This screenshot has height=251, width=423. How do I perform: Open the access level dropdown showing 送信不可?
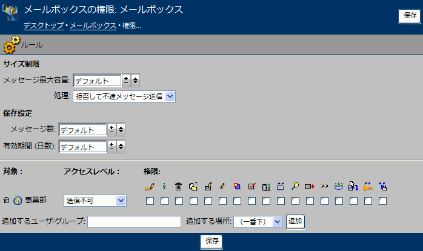pyautogui.click(x=95, y=201)
